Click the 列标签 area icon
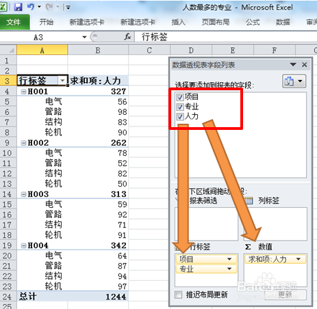Image resolution: width=317 pixels, height=309 pixels. 249,200
